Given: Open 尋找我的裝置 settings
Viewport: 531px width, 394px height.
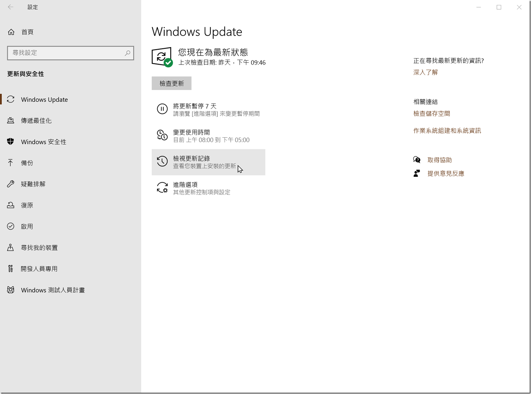Looking at the screenshot, I should [39, 247].
